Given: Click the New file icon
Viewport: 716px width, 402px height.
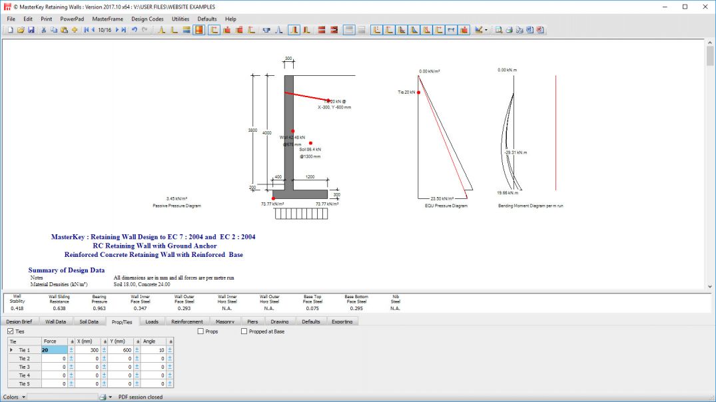Looking at the screenshot, I should click(10, 30).
